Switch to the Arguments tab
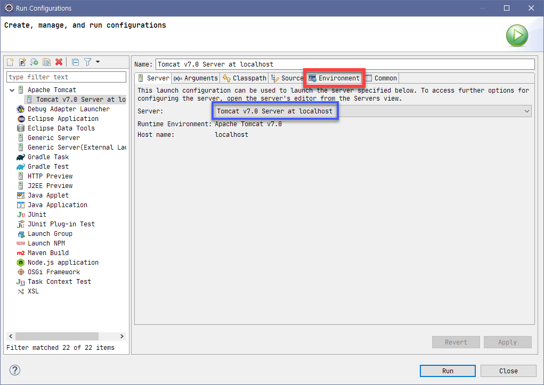The image size is (544, 385). [x=196, y=78]
